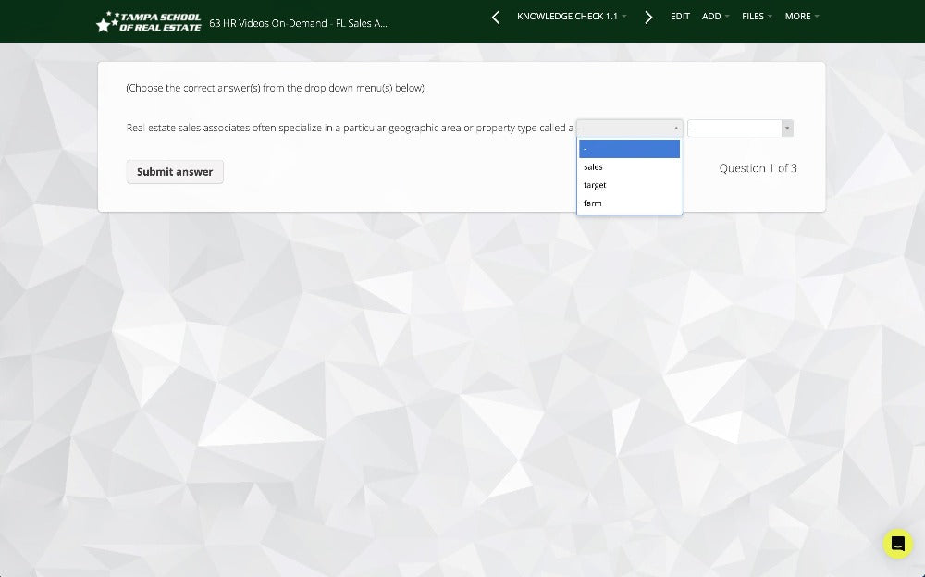
Task: Collapse the open first answer dropdown
Action: (629, 129)
